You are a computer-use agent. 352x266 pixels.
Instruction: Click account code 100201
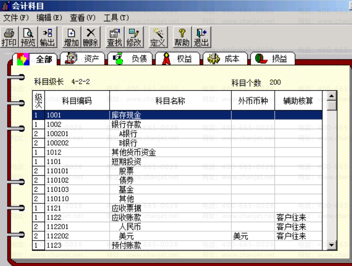58,134
